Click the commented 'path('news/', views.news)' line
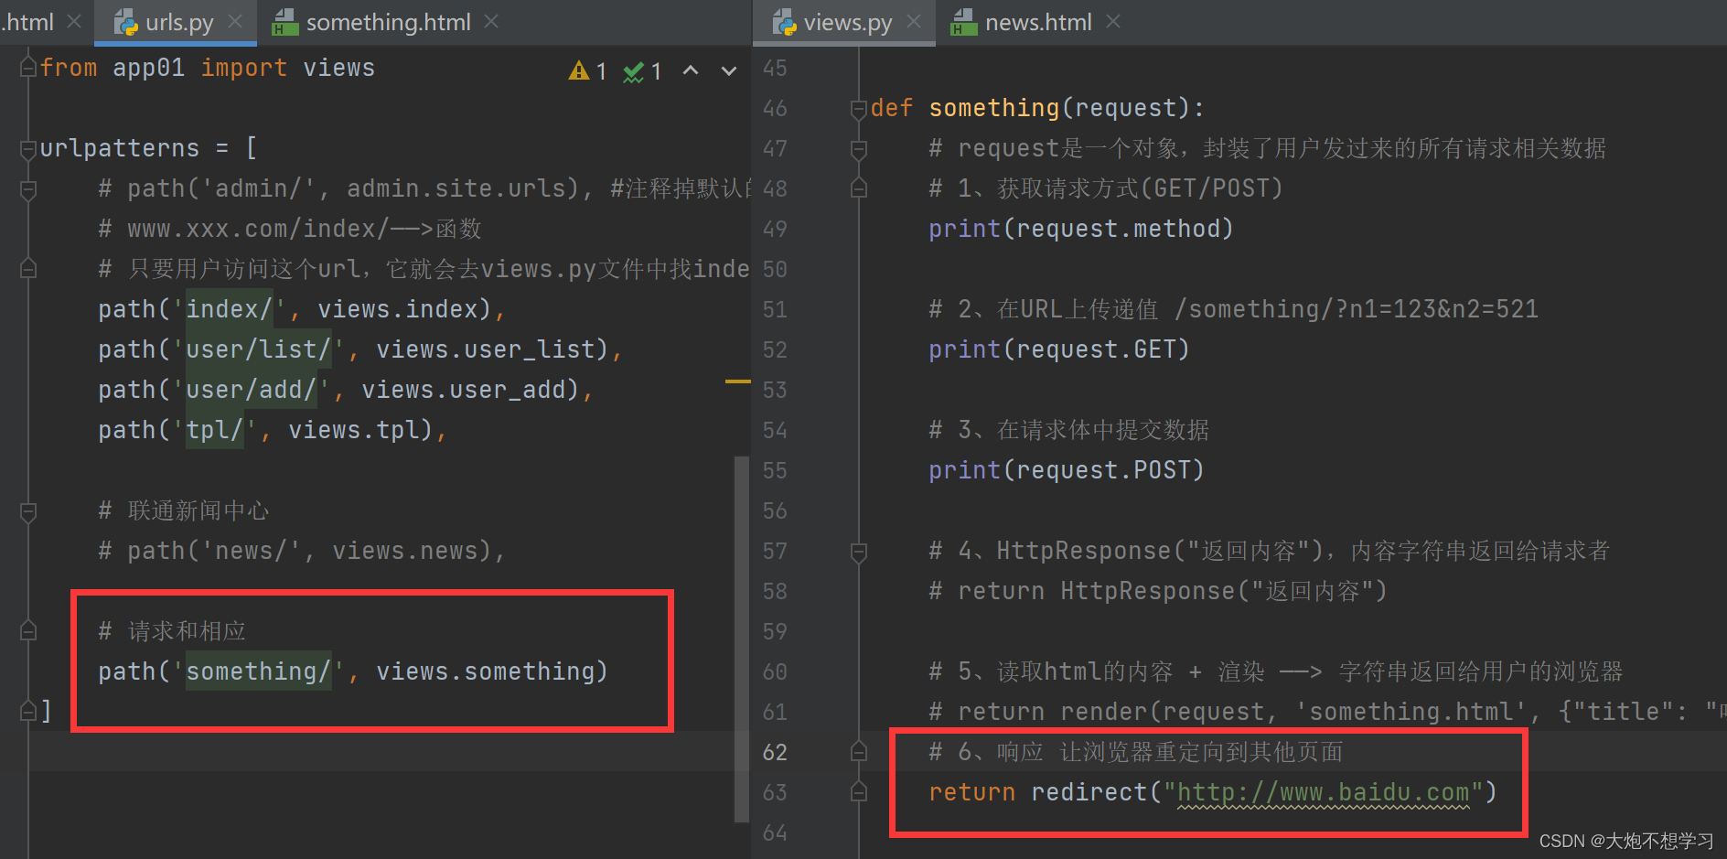This screenshot has width=1727, height=859. 302,551
